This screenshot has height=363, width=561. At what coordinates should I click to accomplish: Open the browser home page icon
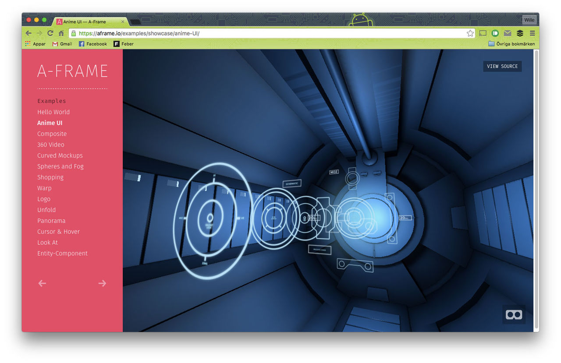coord(61,33)
